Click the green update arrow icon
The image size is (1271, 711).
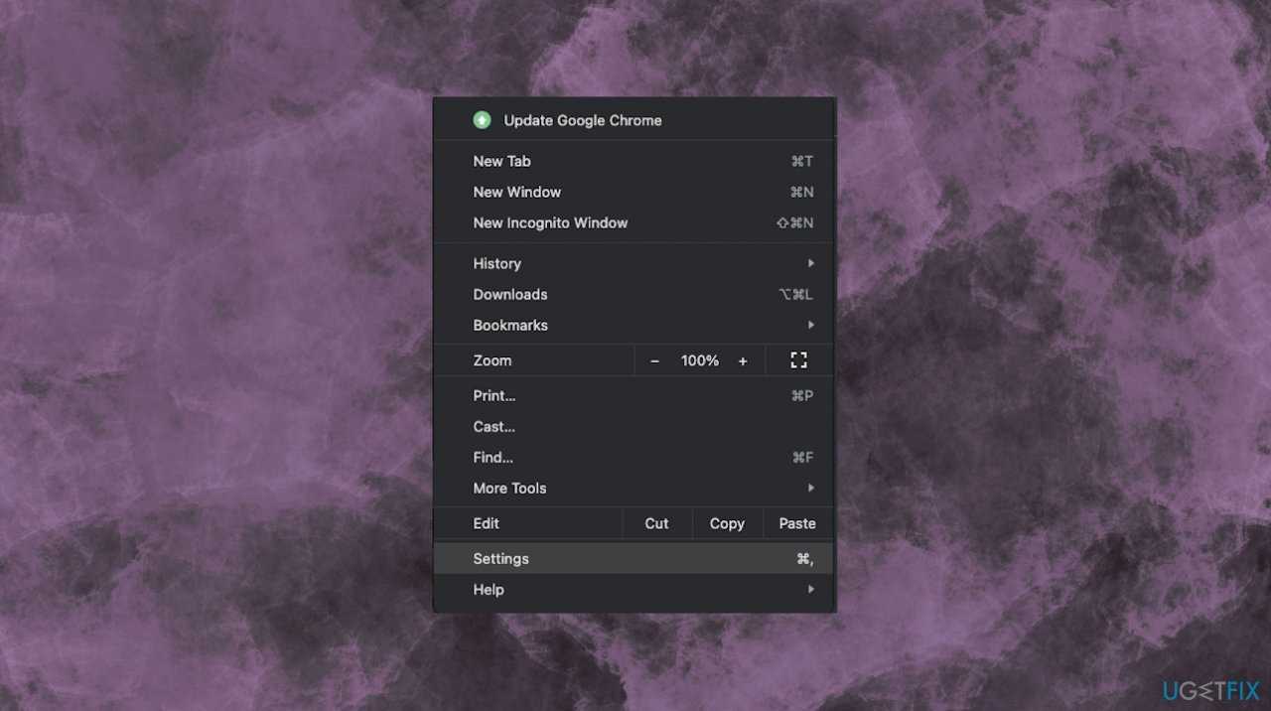click(482, 120)
